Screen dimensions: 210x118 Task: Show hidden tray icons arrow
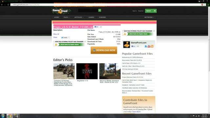[191, 116]
